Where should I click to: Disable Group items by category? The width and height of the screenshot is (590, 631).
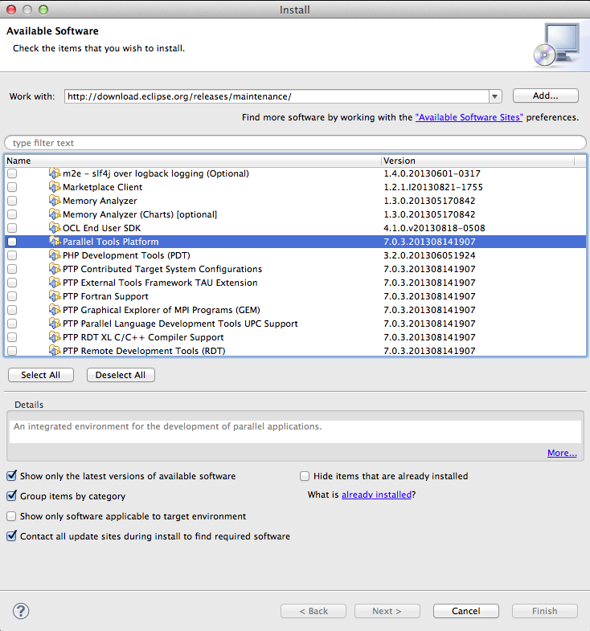coord(12,496)
